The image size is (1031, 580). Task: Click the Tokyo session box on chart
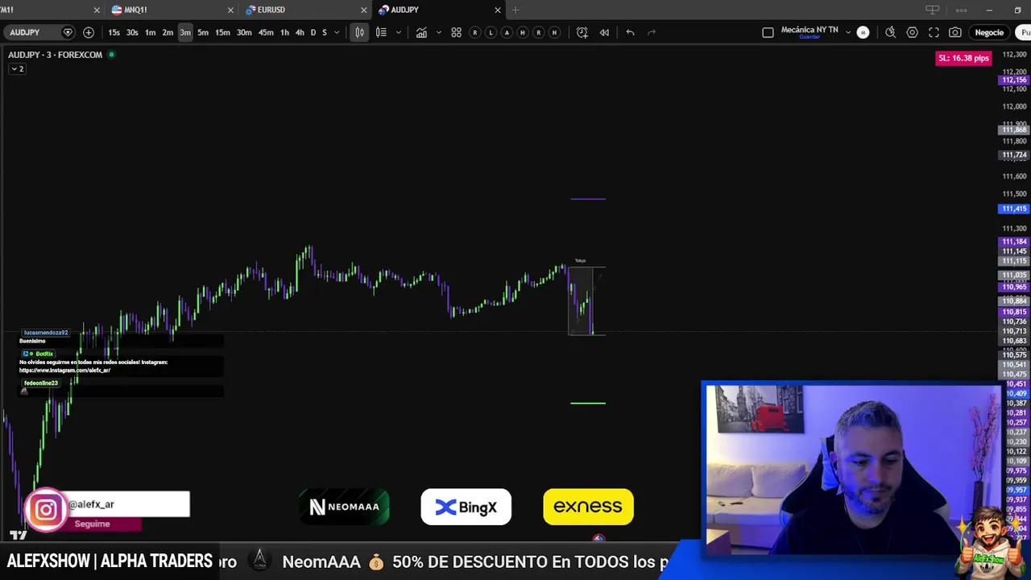pyautogui.click(x=581, y=300)
